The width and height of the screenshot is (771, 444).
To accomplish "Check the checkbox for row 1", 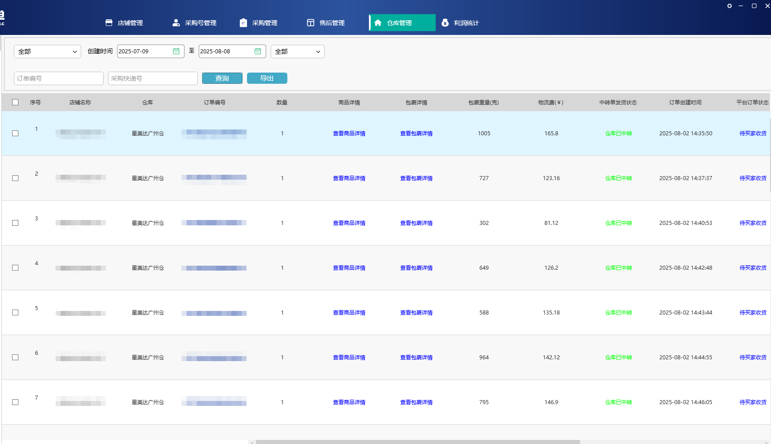I will click(x=15, y=134).
